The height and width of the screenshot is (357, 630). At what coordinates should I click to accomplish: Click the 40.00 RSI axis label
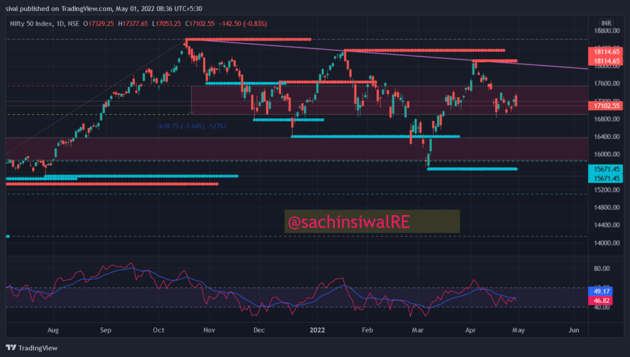point(602,307)
